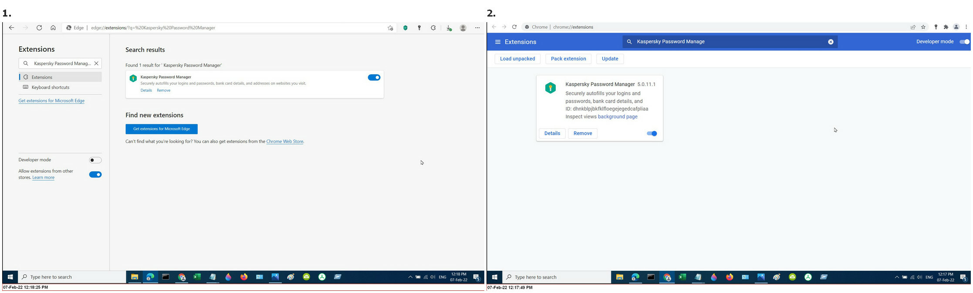The height and width of the screenshot is (293, 973).
Task: Add this Edge page to favorites
Action: point(390,28)
